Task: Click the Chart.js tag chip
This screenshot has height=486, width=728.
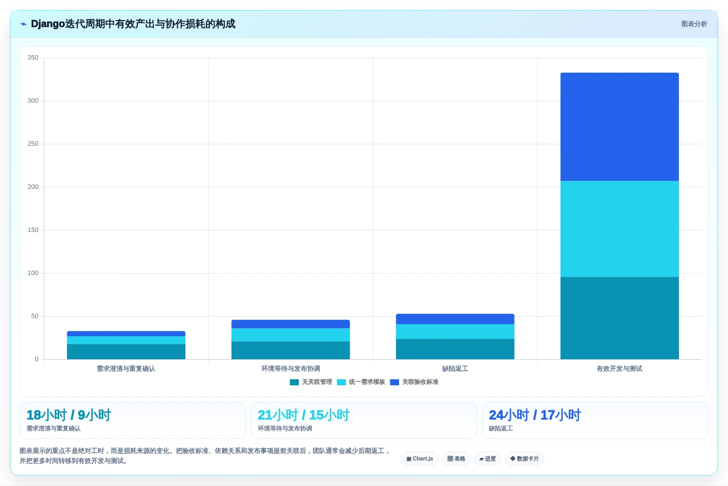Action: coord(420,459)
